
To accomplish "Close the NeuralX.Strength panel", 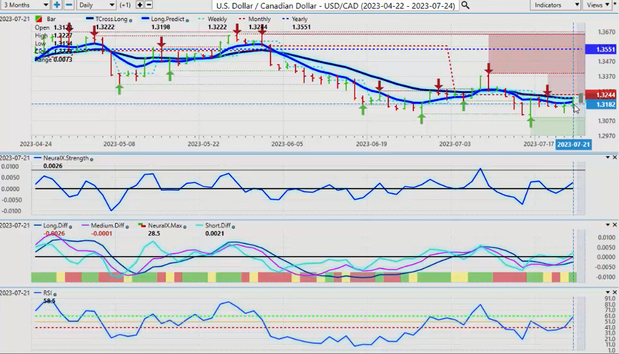I will click(614, 158).
